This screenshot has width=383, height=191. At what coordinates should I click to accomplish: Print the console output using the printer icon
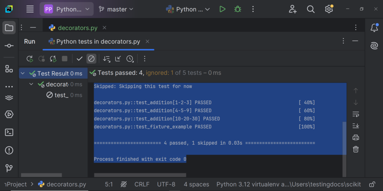pyautogui.click(x=356, y=137)
